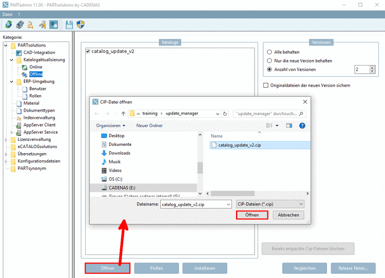Screen dimensions: 385x278
Task: Change the file view layout icon
Action: [x=269, y=125]
